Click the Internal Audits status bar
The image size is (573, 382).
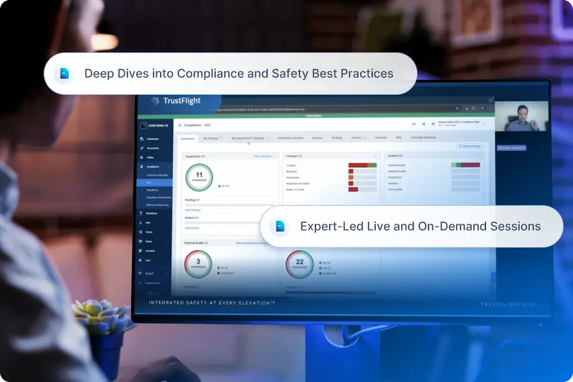point(466,165)
